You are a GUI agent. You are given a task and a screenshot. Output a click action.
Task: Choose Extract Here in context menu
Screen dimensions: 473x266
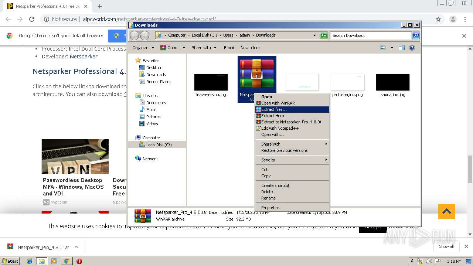pos(292,116)
